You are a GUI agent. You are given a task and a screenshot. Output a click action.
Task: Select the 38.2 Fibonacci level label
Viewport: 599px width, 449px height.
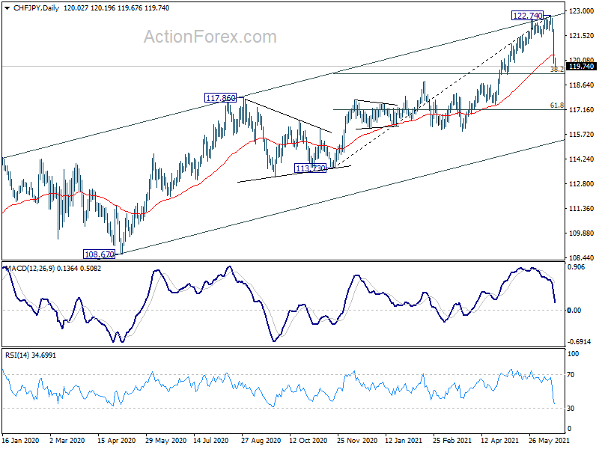557,70
